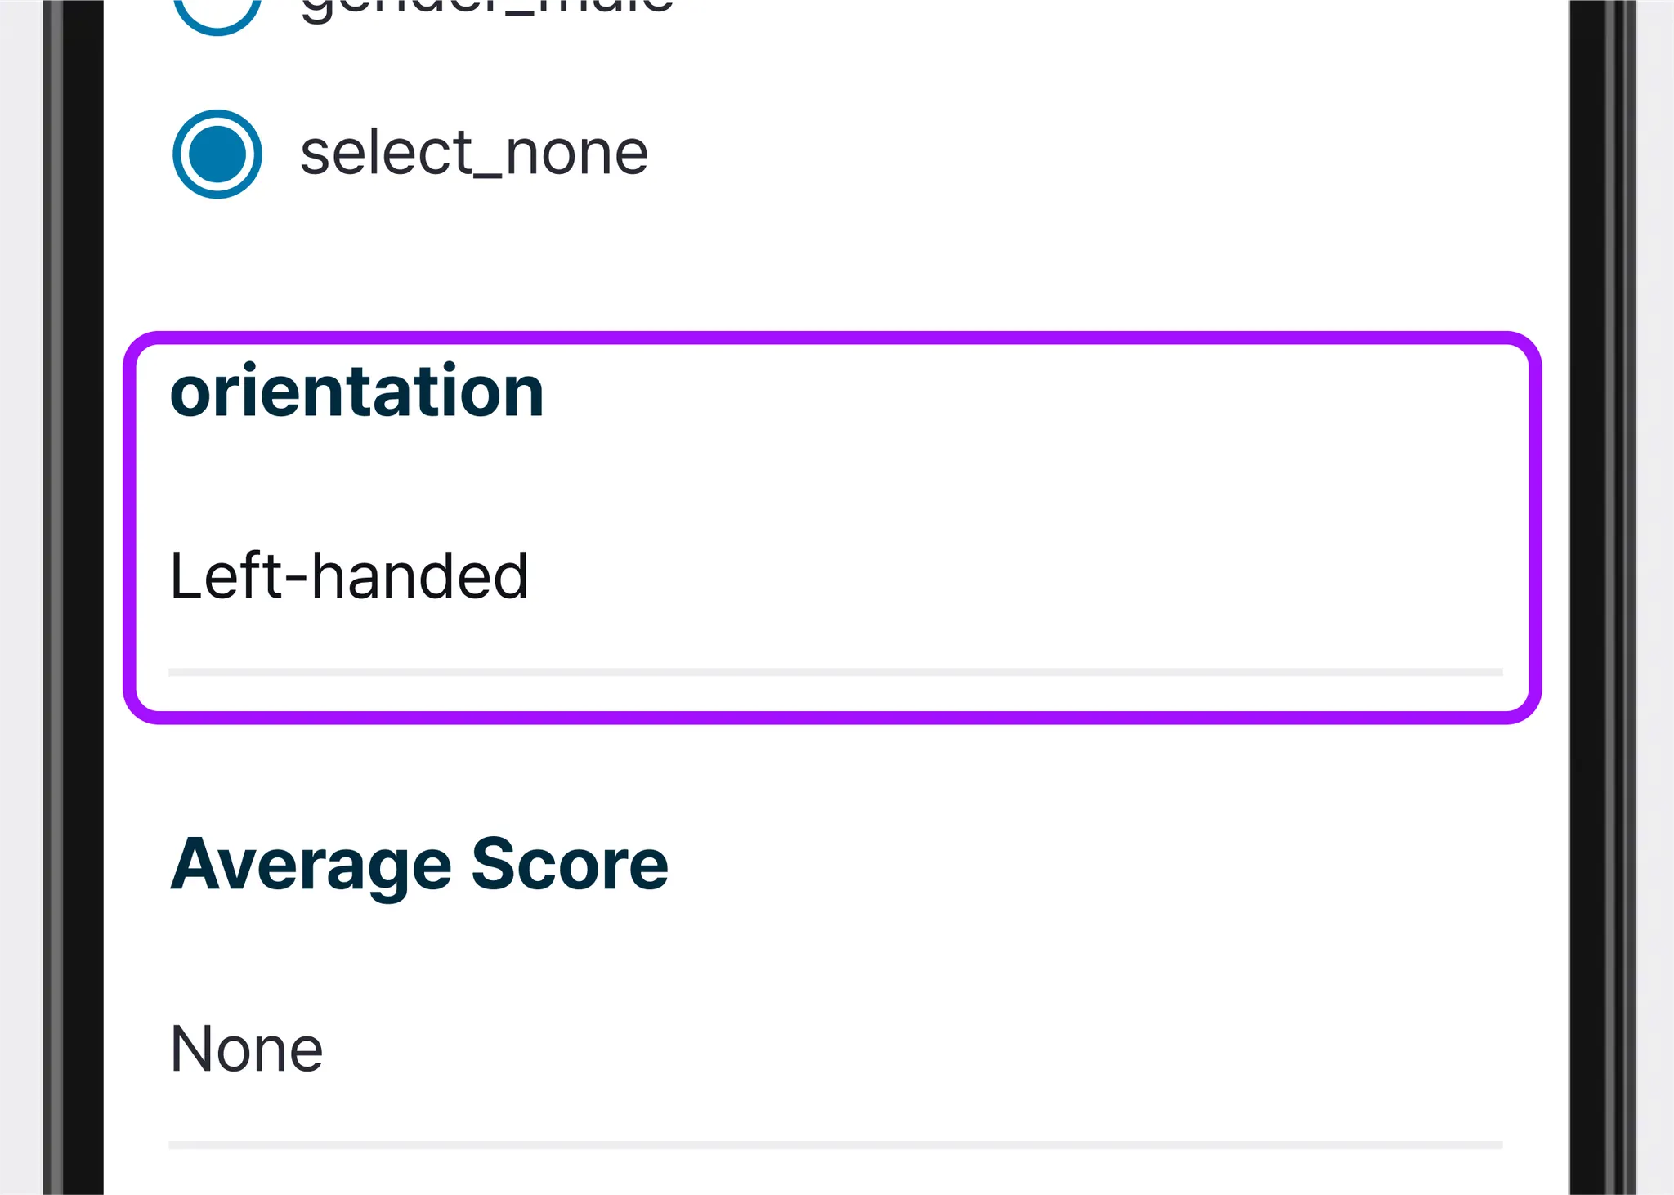The width and height of the screenshot is (1674, 1195).
Task: Click the None value under Average Score
Action: [247, 1049]
